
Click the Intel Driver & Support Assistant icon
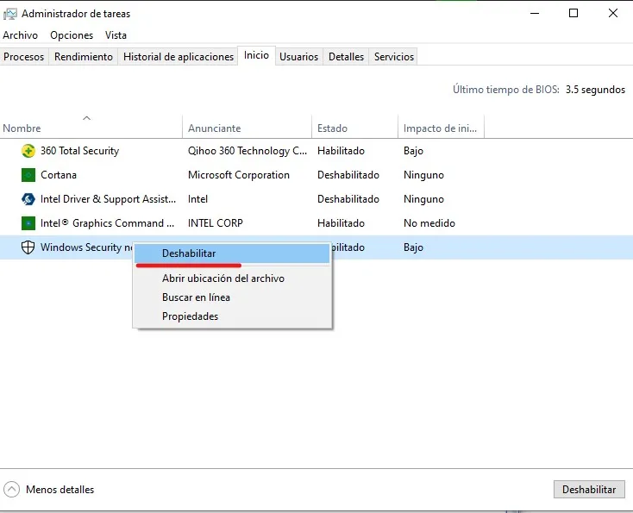click(28, 199)
